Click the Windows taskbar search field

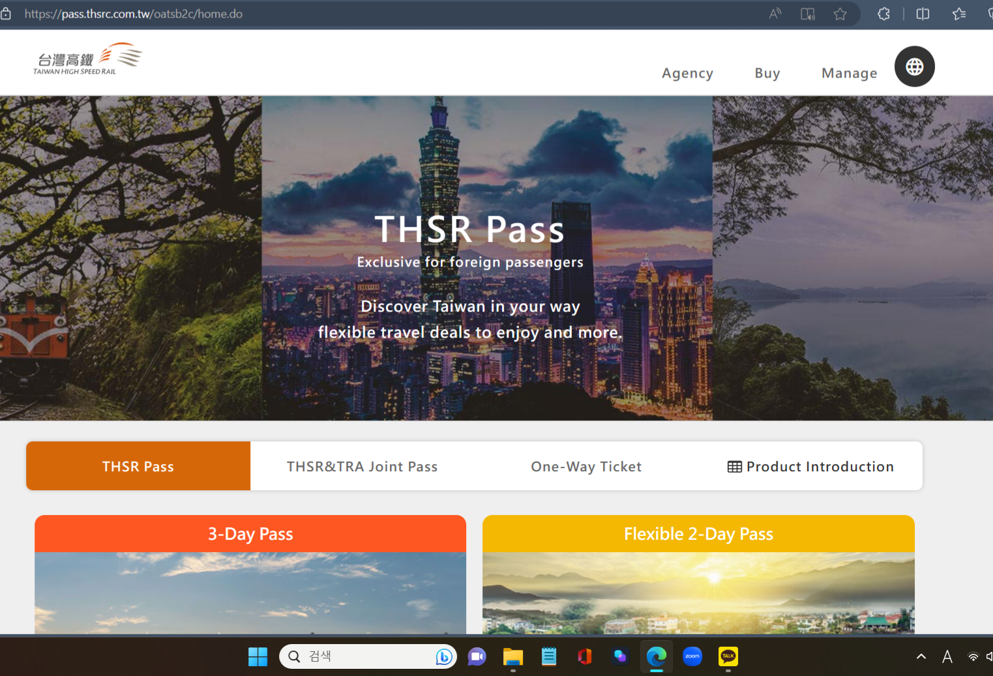coord(368,656)
